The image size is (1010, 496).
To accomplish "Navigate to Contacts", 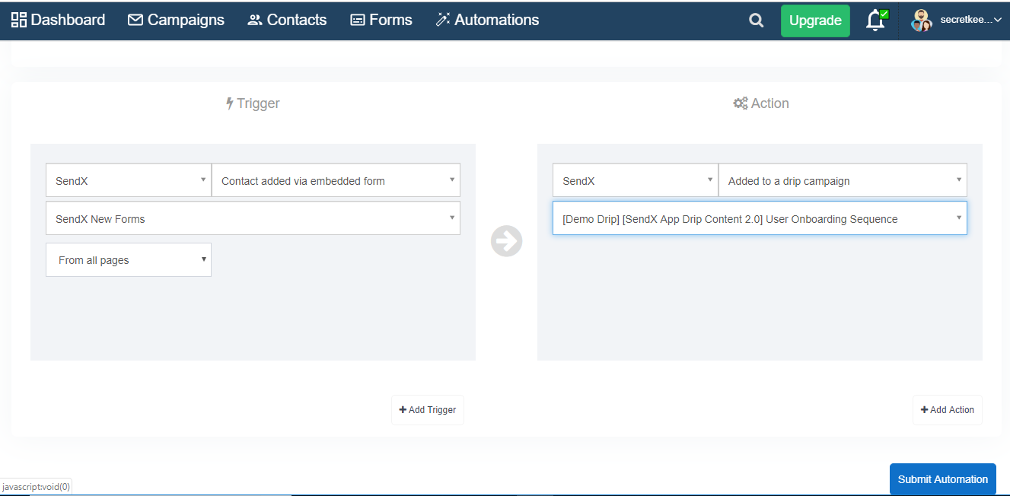I will click(x=287, y=20).
